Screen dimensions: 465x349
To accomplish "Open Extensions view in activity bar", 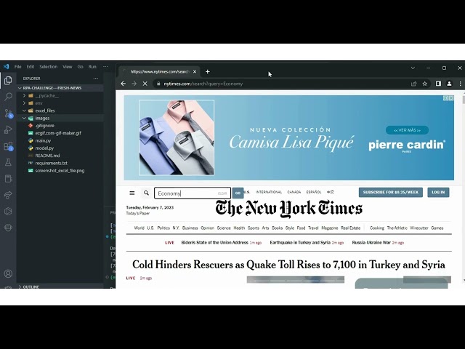I will (x=8, y=146).
